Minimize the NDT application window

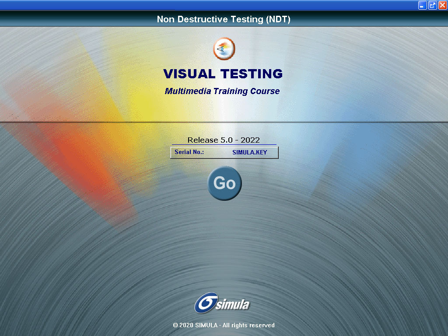click(x=422, y=5)
